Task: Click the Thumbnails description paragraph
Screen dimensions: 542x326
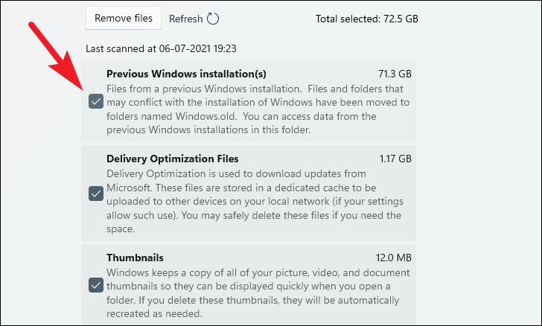Action: pyautogui.click(x=257, y=293)
